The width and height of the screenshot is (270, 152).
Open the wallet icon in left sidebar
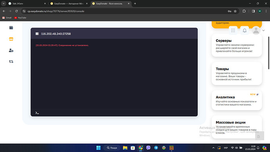[x=11, y=28]
